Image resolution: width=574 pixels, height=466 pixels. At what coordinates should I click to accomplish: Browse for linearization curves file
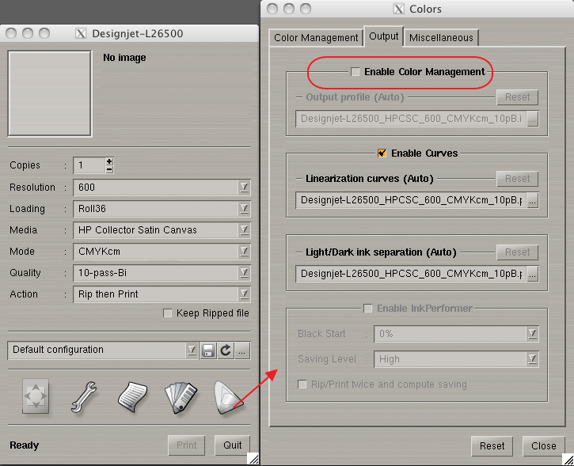tap(532, 201)
